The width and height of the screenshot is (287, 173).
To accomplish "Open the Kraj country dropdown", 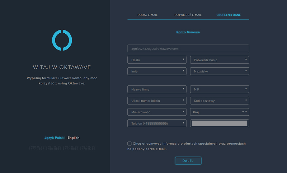I will (x=219, y=112).
